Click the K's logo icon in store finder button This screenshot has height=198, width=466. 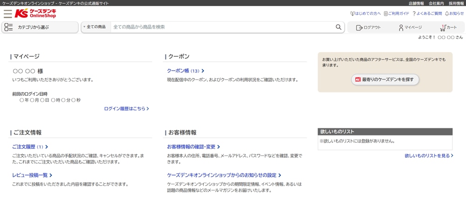coord(358,79)
